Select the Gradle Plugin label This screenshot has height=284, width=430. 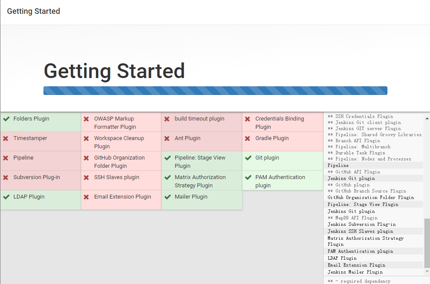(272, 138)
